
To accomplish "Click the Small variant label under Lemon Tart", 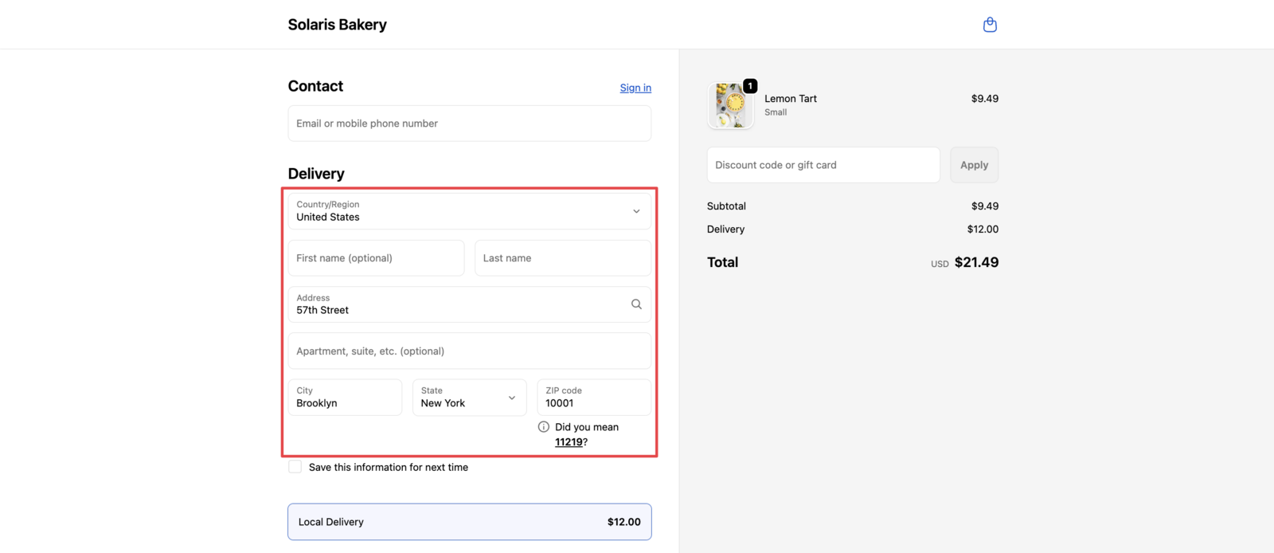I will pyautogui.click(x=776, y=112).
